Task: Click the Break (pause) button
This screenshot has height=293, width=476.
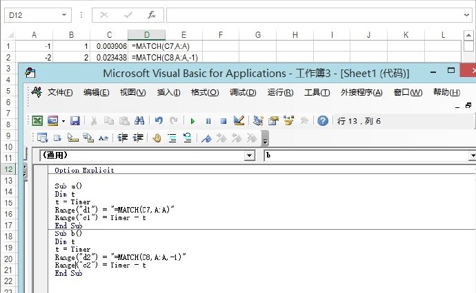Action: 208,121
